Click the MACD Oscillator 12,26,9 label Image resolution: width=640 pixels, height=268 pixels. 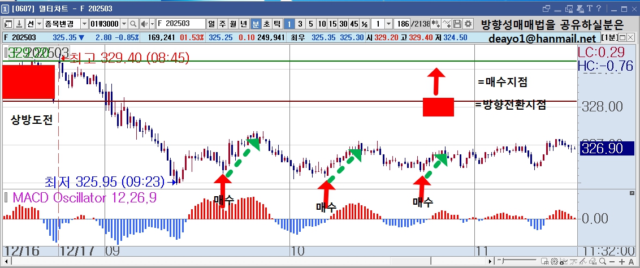click(x=84, y=198)
